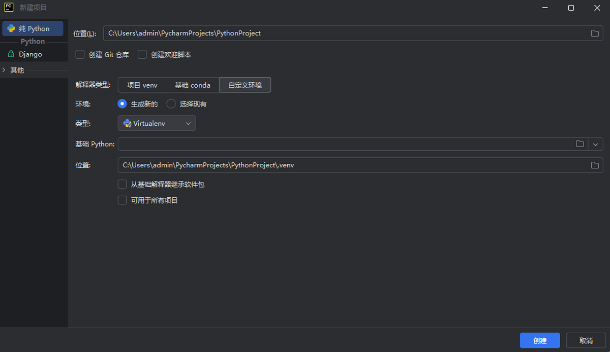Select 选择现有 radio button
The height and width of the screenshot is (352, 610).
point(171,104)
